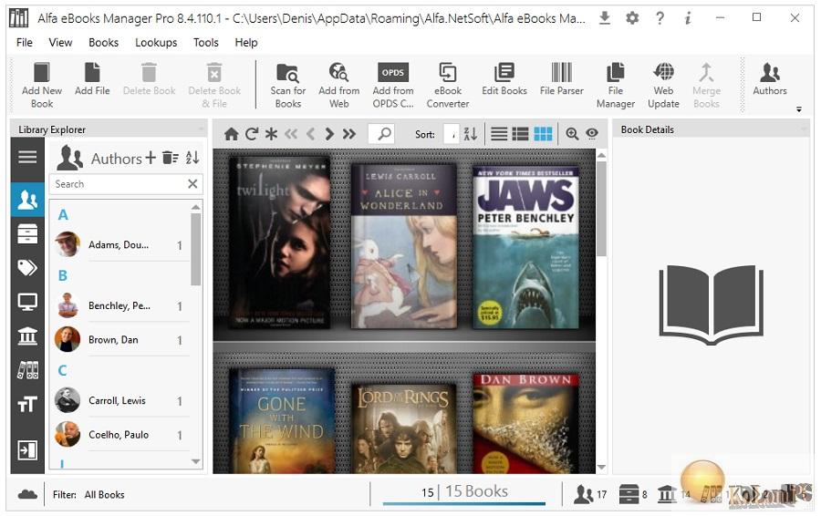The height and width of the screenshot is (516, 821).
Task: Refresh the book shelf view
Action: click(x=252, y=134)
